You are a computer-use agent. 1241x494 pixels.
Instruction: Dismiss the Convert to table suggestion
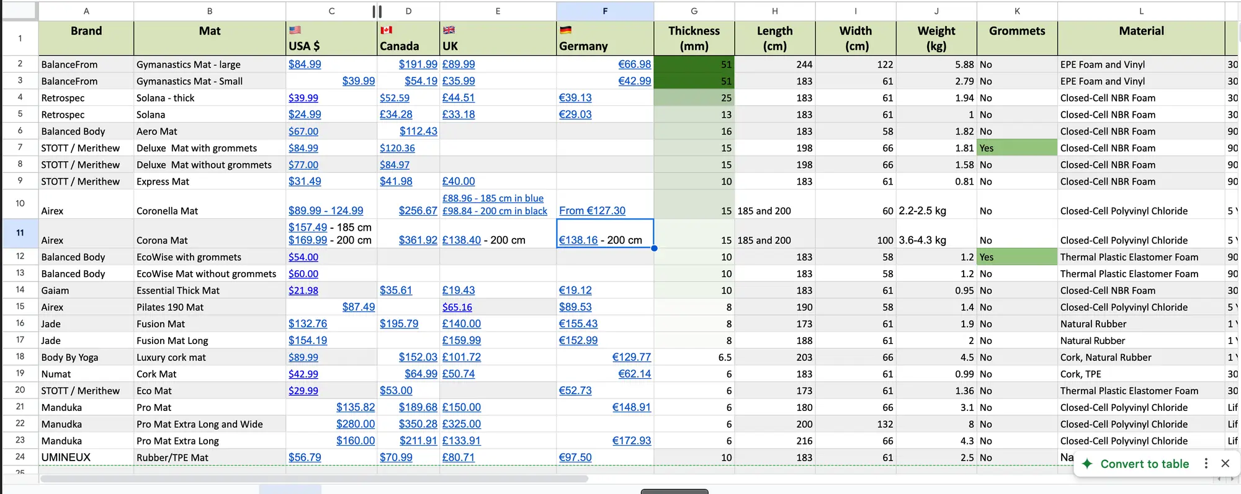point(1225,464)
